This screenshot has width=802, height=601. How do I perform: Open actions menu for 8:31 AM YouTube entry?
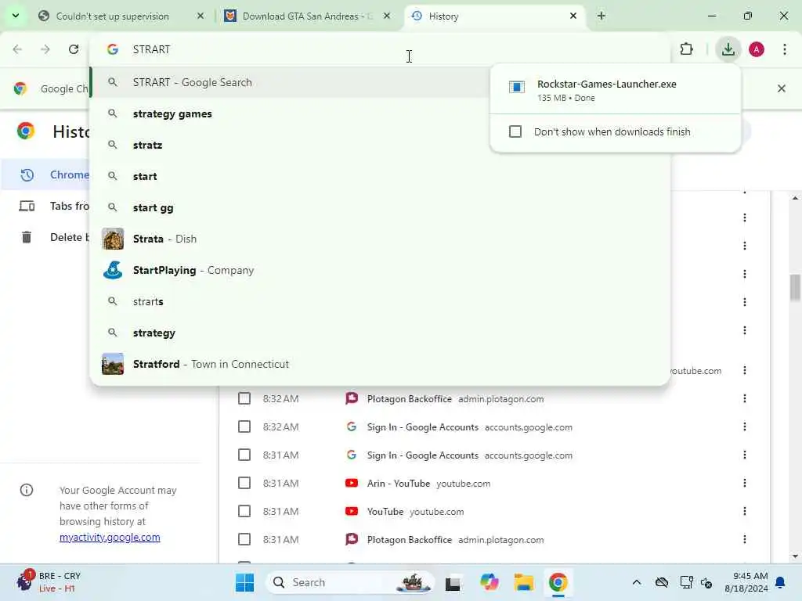[745, 511]
